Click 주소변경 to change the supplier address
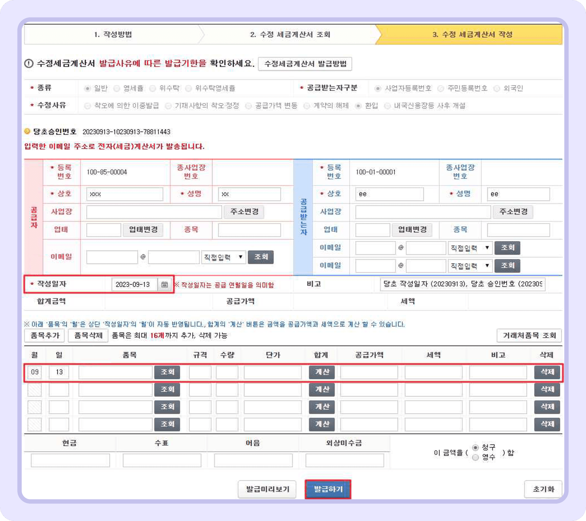Image resolution: width=586 pixels, height=521 pixels. point(244,212)
